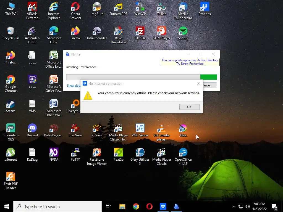The image size is (283, 212).
Task: Open the Windows Start menu
Action: pyautogui.click(x=7, y=206)
